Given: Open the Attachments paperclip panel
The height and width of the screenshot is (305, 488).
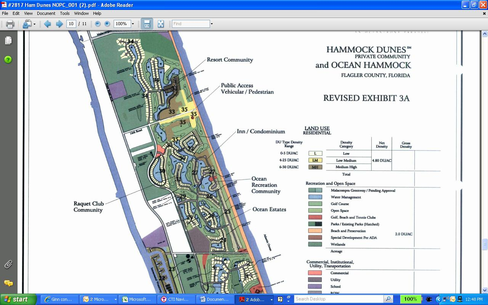Looking at the screenshot, I should (8, 264).
